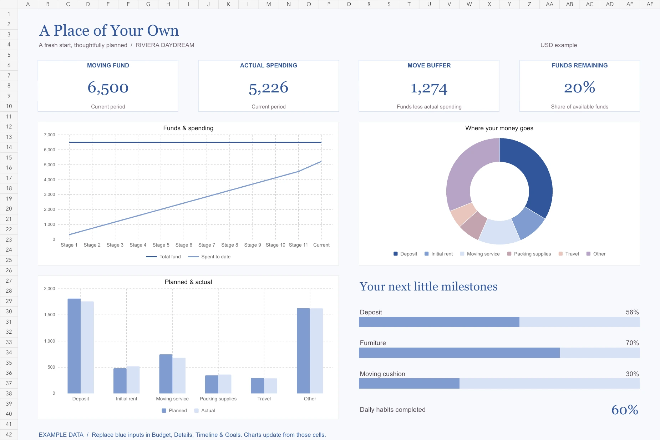Click 'Total fund' legend entry

click(x=164, y=257)
